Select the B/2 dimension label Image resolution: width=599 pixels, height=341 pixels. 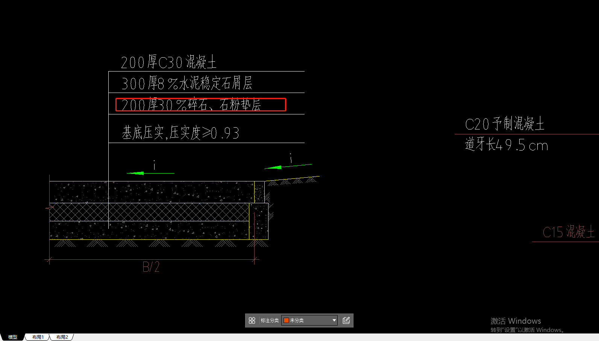[151, 267]
